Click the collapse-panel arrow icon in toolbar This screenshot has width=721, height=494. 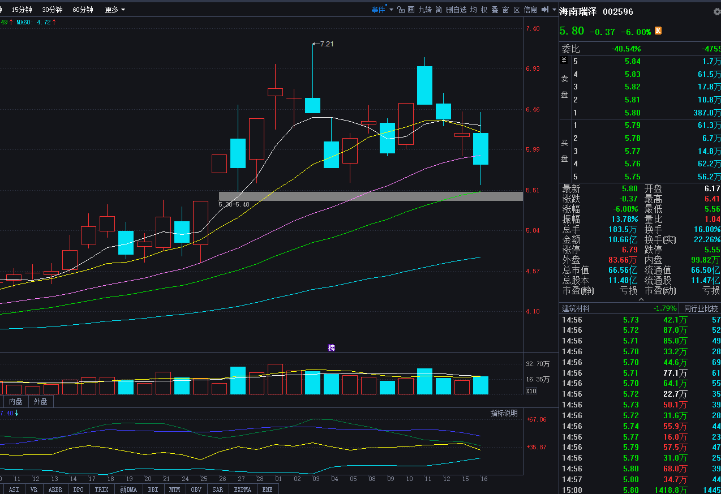point(545,10)
